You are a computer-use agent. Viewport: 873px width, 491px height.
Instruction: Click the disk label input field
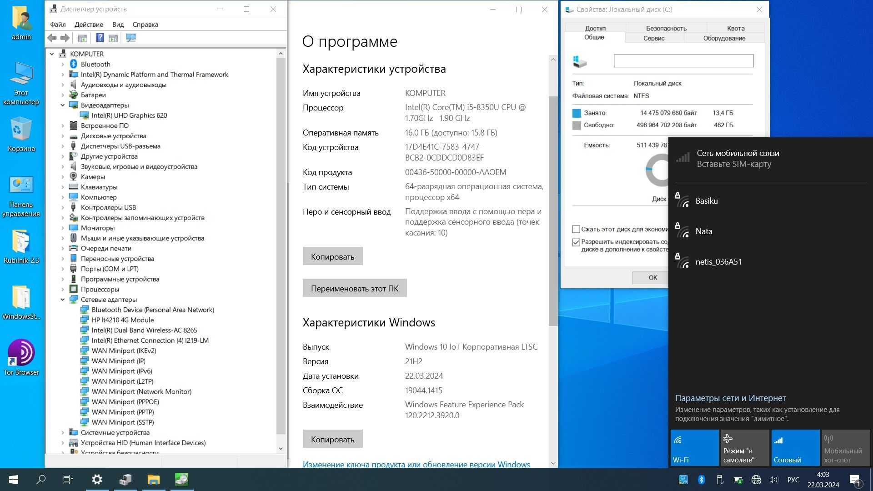coord(683,61)
